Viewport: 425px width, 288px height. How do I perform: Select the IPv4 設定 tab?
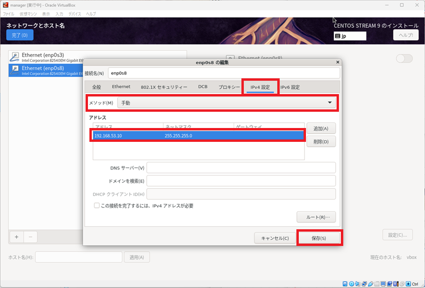pos(260,87)
